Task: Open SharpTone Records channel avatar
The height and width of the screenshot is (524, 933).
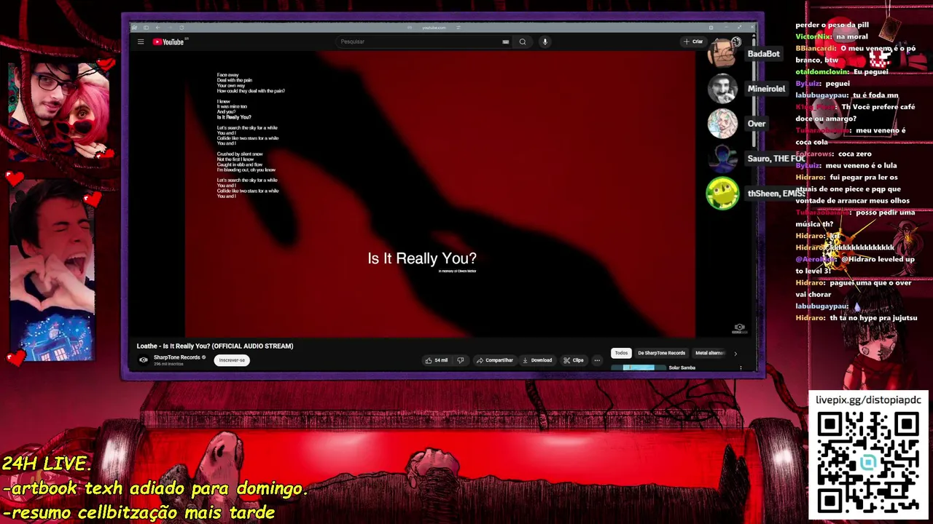Action: click(144, 360)
